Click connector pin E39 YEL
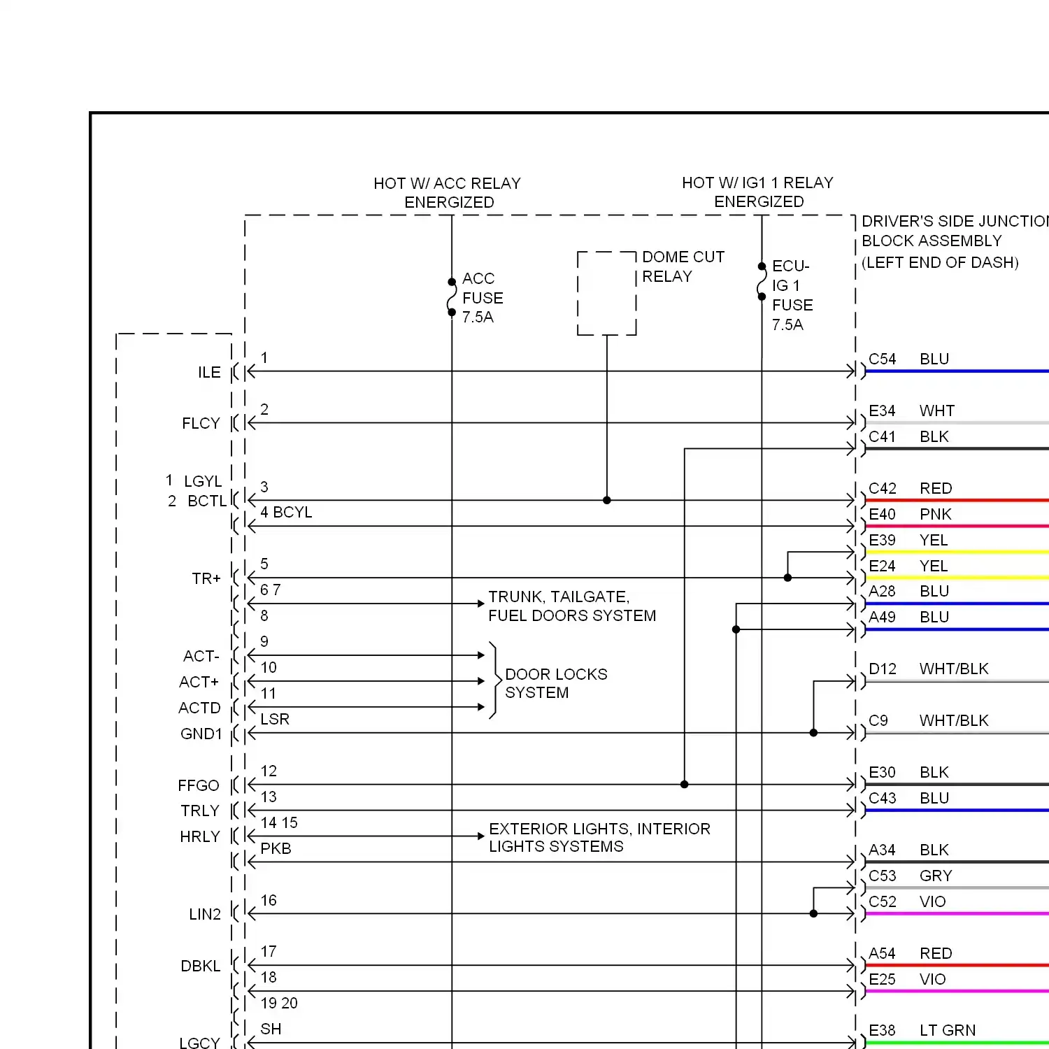The width and height of the screenshot is (1049, 1049). coord(908,540)
